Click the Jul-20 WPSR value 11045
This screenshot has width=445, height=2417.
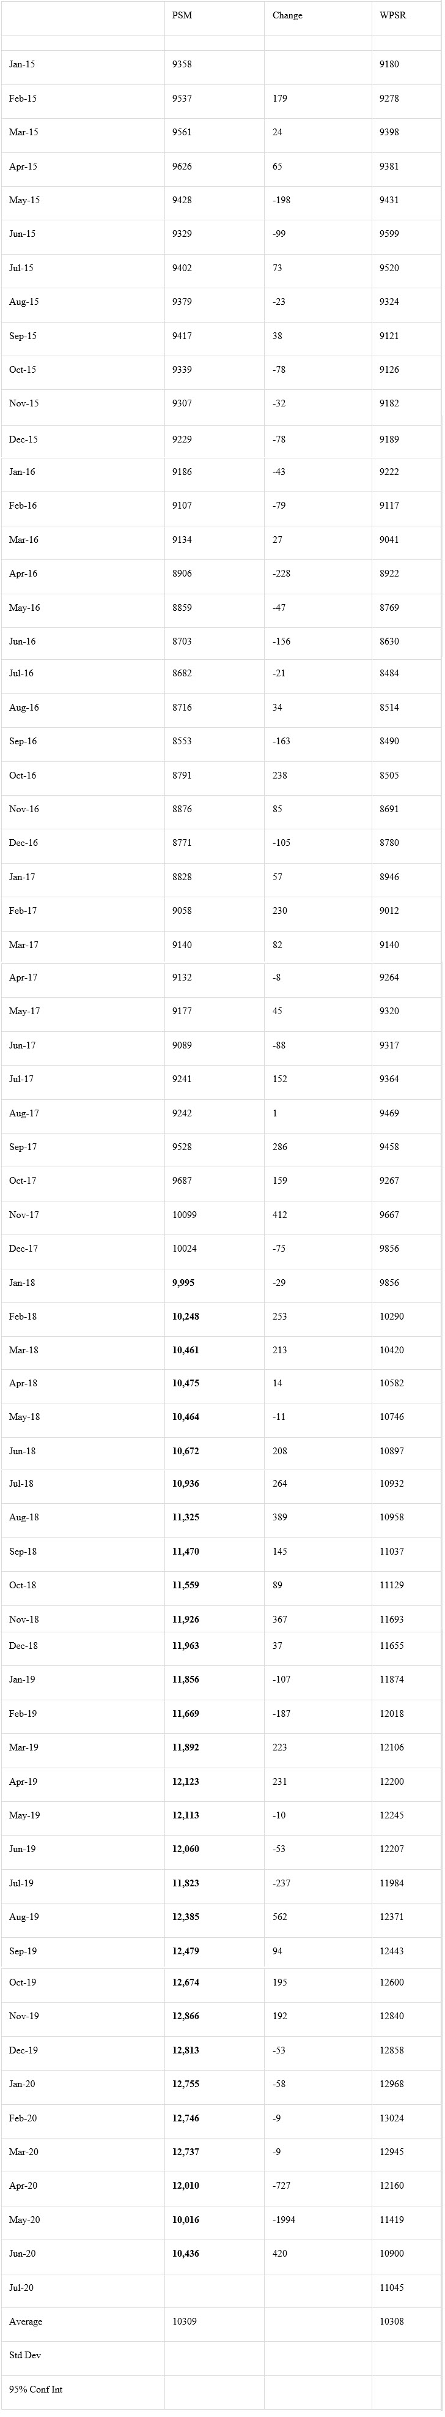392,2288
